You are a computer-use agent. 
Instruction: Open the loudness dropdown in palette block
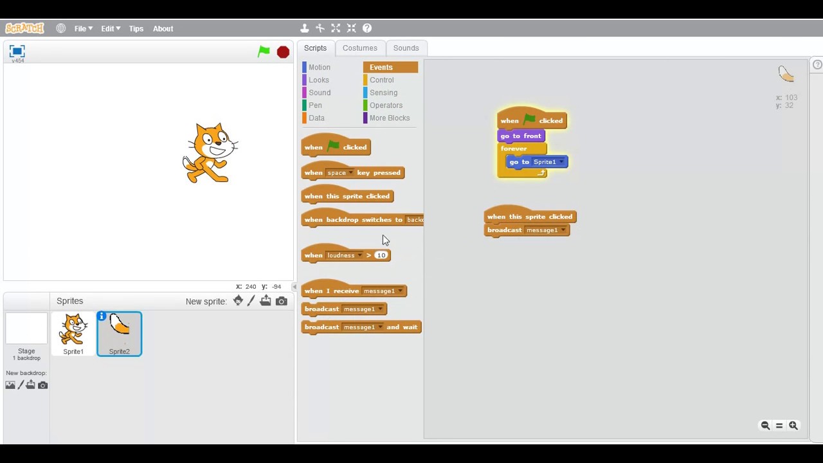[359, 255]
